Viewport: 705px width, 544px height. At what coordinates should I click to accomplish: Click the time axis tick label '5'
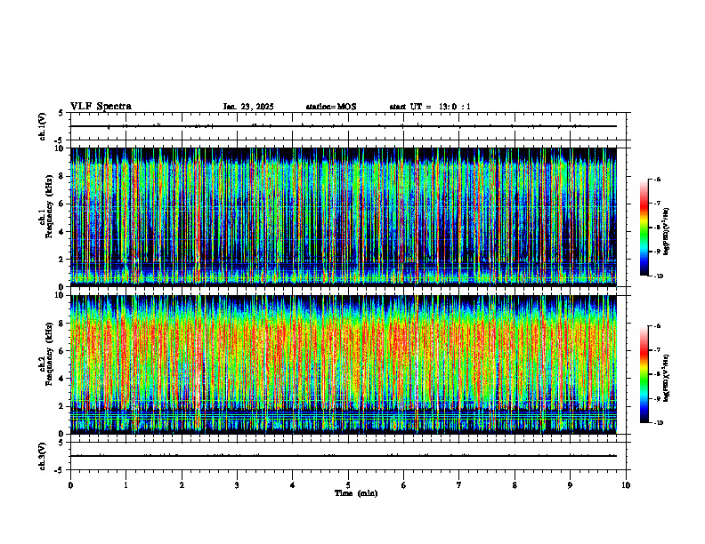pyautogui.click(x=348, y=485)
